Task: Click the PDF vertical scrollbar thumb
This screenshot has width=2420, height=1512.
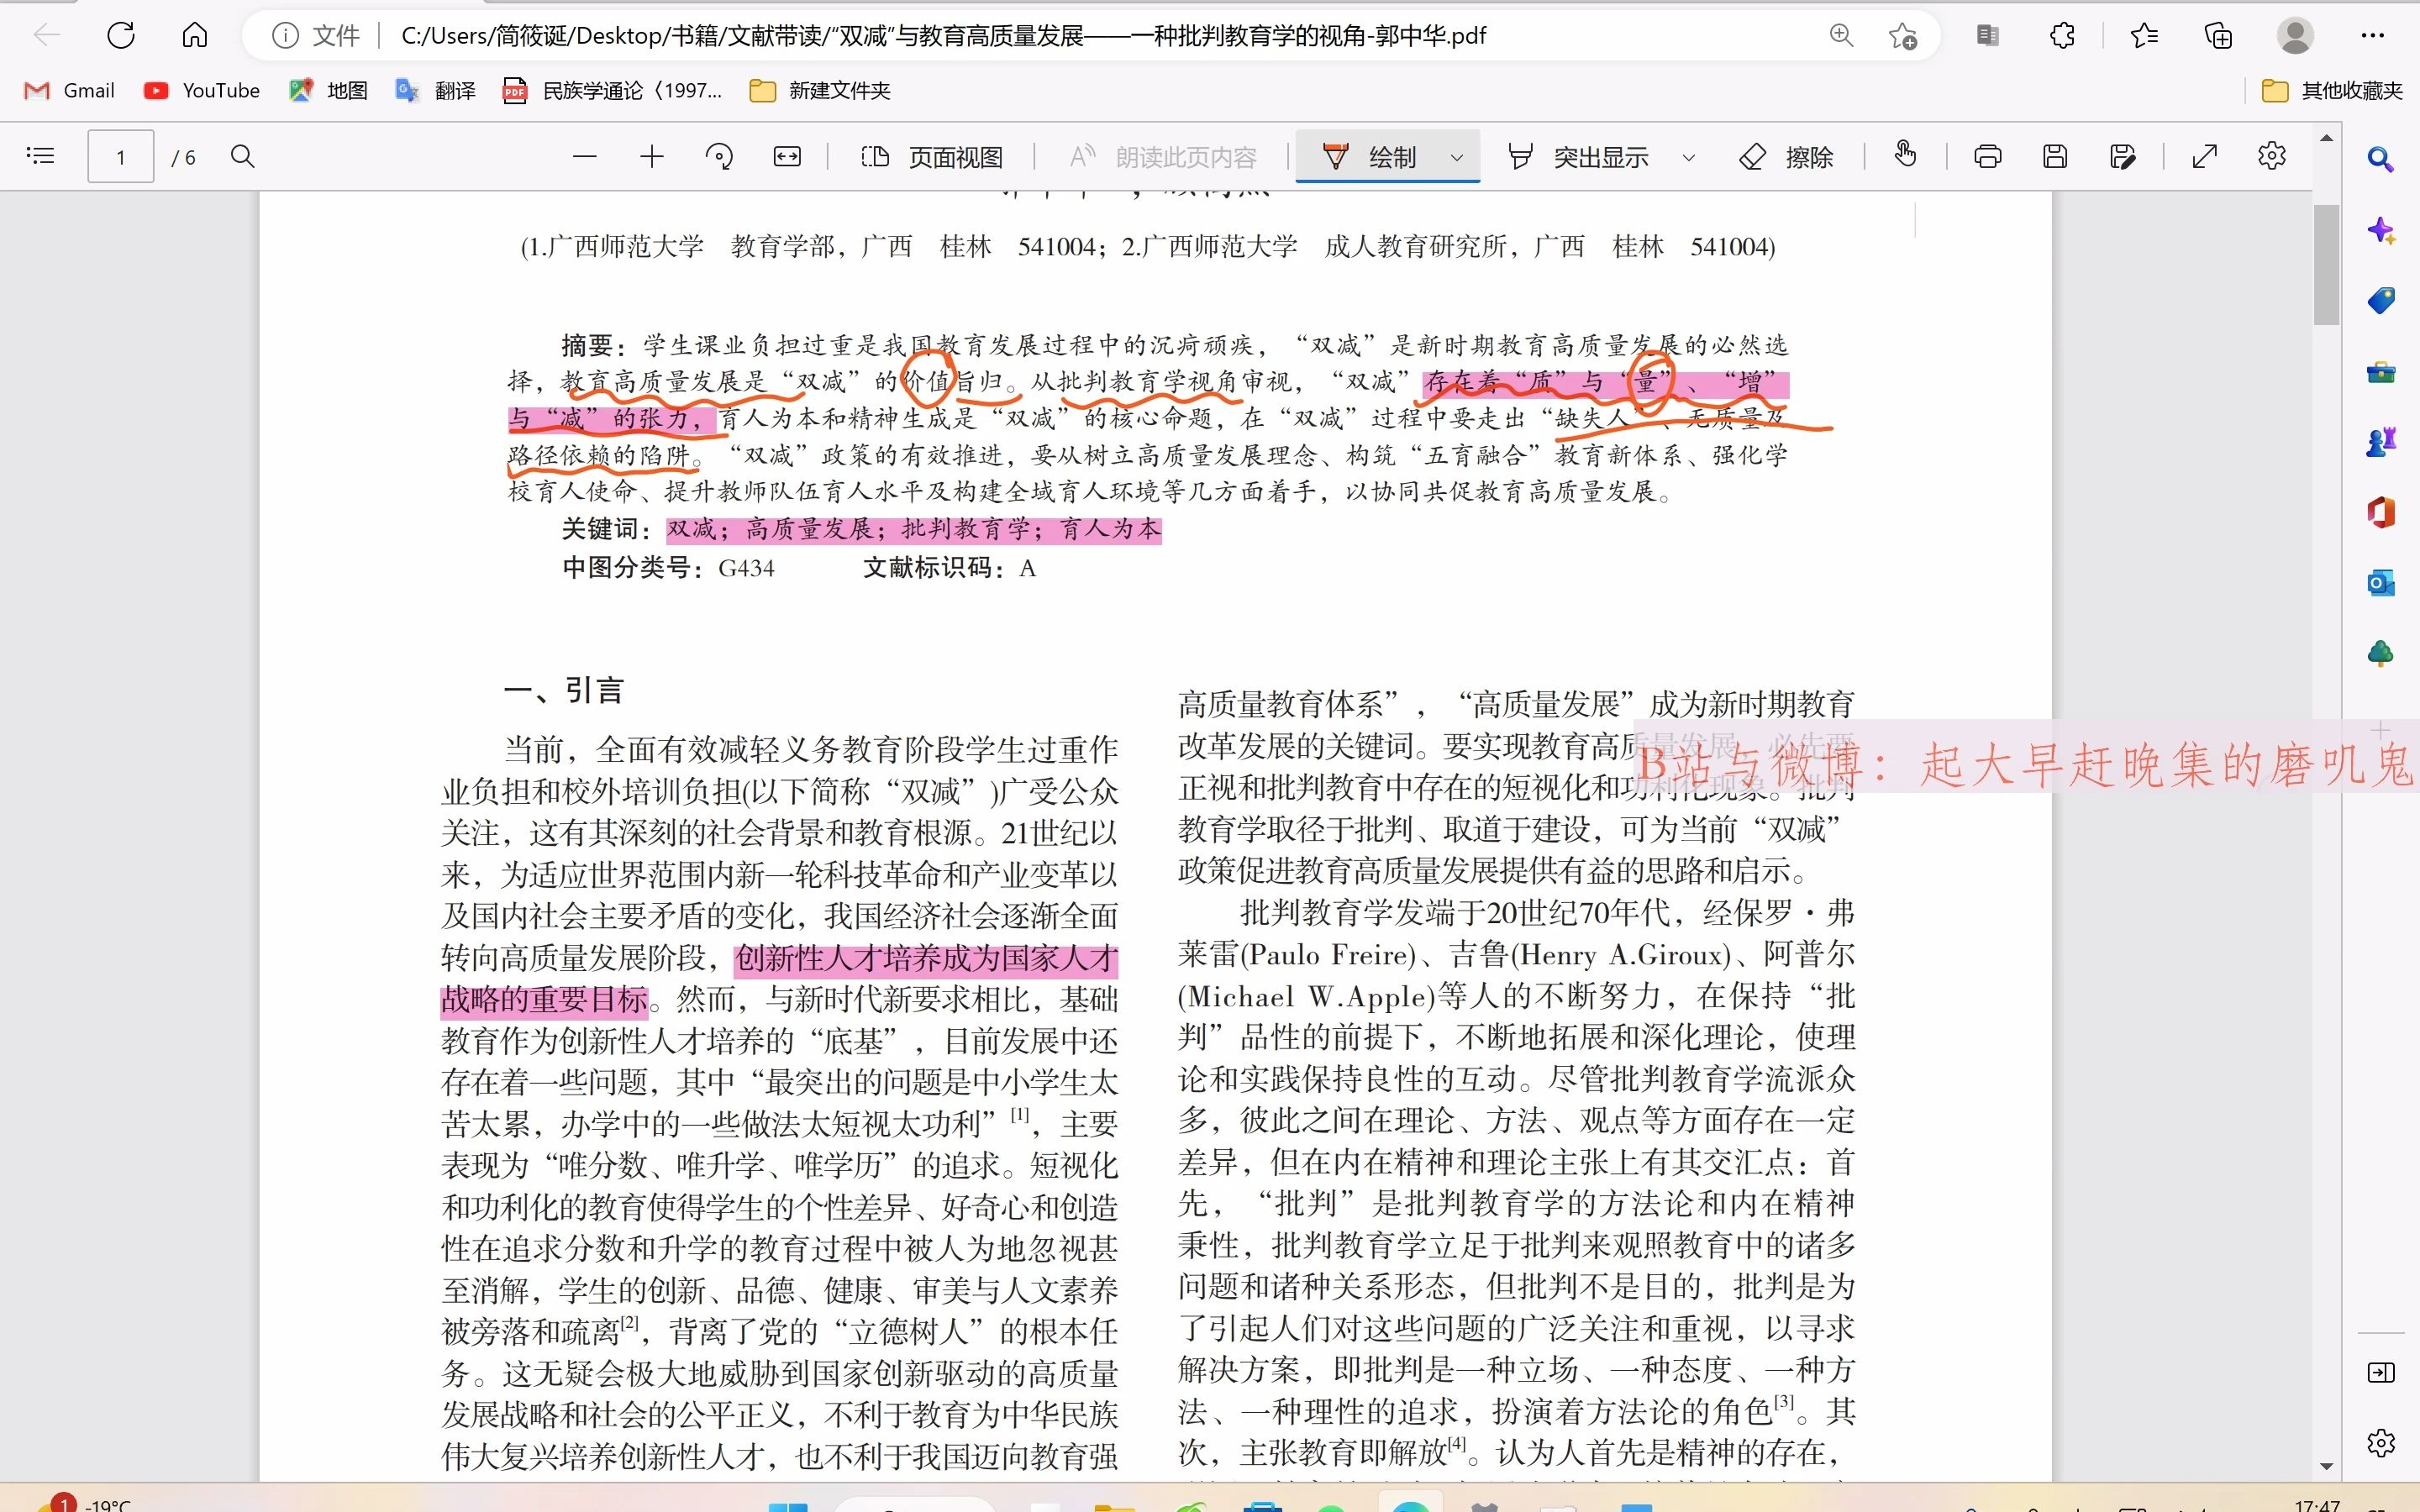Action: [2326, 265]
